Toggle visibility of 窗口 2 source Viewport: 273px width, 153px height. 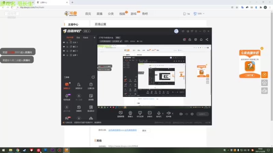pos(64,47)
